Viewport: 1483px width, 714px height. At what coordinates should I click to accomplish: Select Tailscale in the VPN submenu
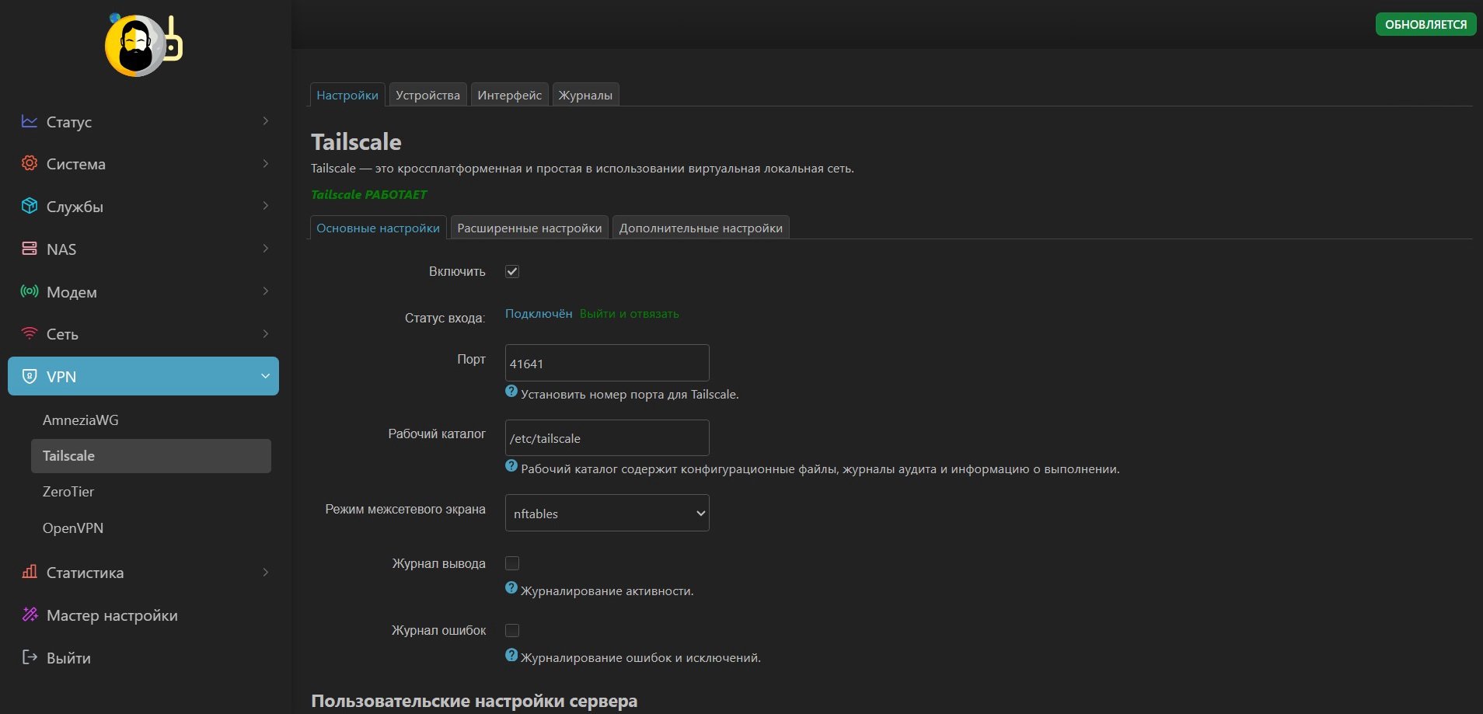151,456
